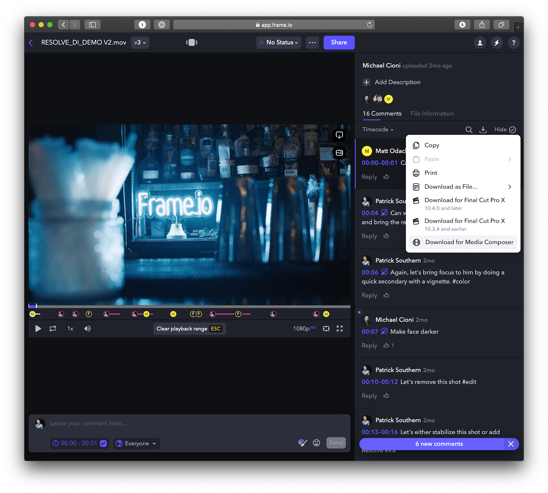Open the help question mark icon
Image resolution: width=548 pixels, height=493 pixels.
click(x=513, y=42)
